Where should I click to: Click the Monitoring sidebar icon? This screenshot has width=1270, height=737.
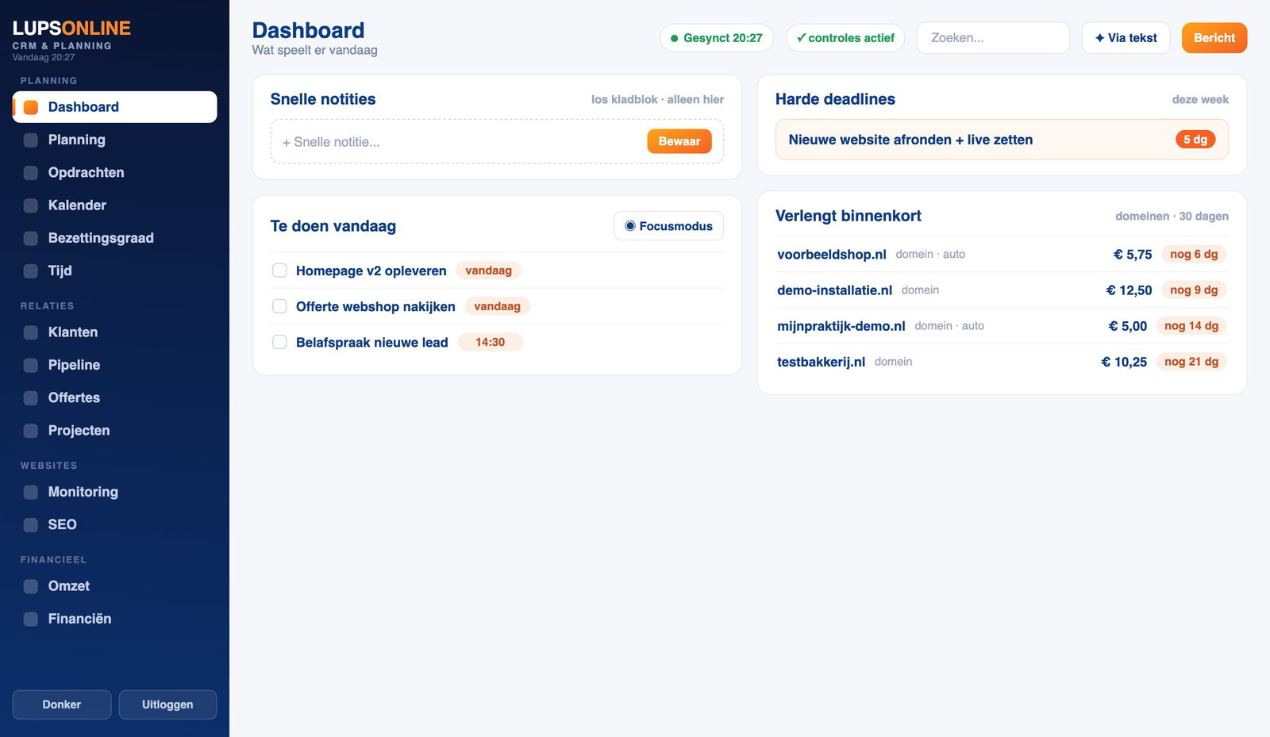[31, 492]
